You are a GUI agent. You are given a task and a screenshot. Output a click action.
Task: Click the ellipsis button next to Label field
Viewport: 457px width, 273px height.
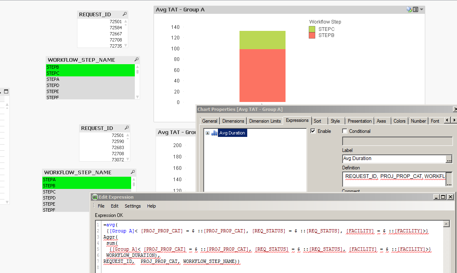(x=449, y=159)
